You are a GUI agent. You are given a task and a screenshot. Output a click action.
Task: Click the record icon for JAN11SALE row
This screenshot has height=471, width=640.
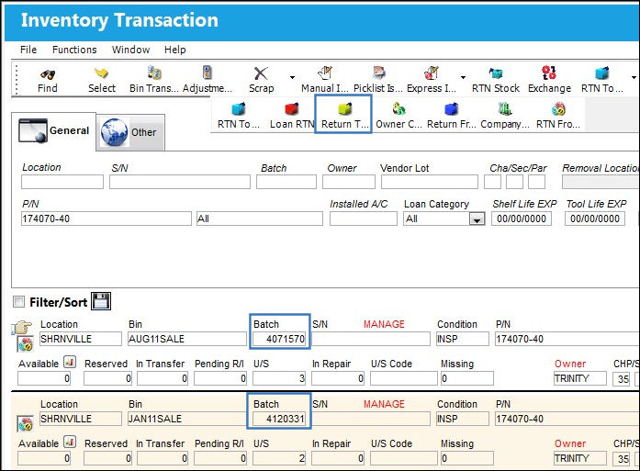[25, 424]
